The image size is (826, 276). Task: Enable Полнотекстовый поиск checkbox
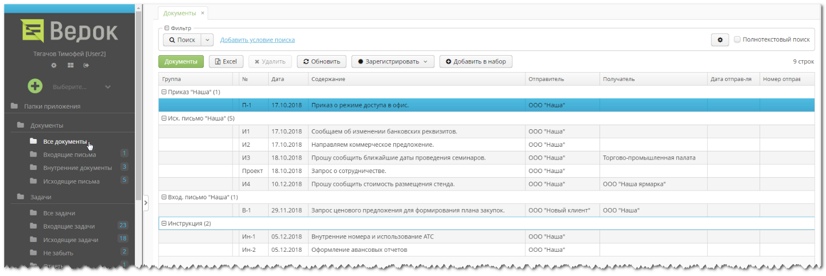[x=737, y=40]
